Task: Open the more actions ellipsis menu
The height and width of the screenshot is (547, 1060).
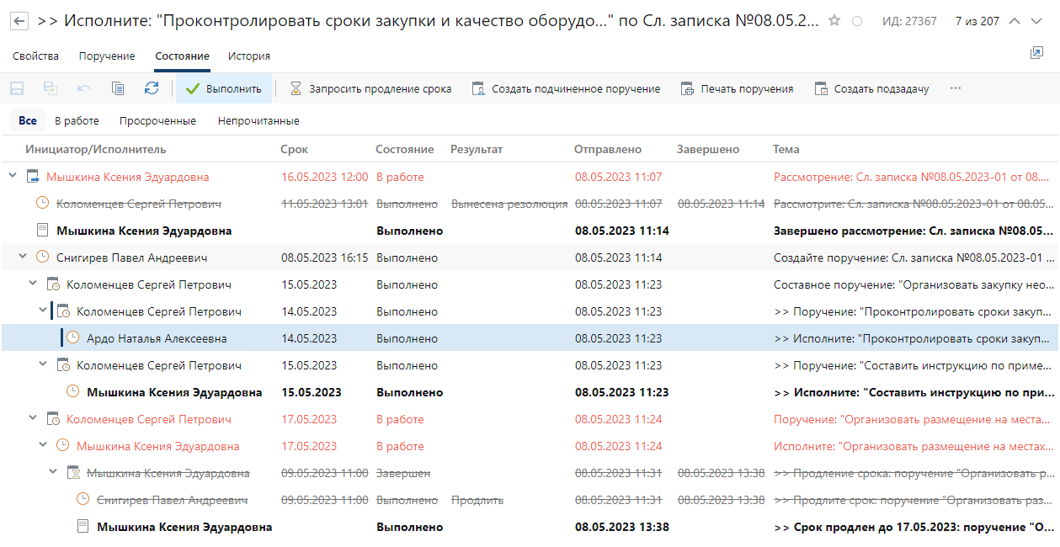Action: click(956, 88)
